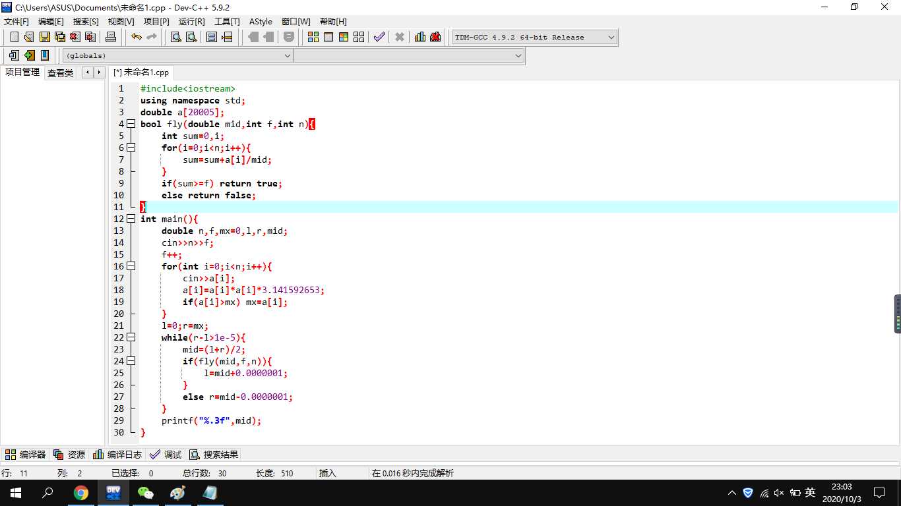Open the 视图[V] menu
The image size is (901, 506).
click(x=121, y=22)
